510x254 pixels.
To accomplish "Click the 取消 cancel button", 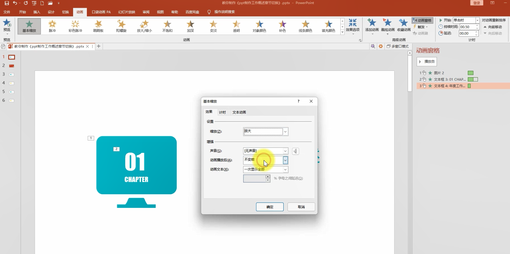I will coord(301,207).
